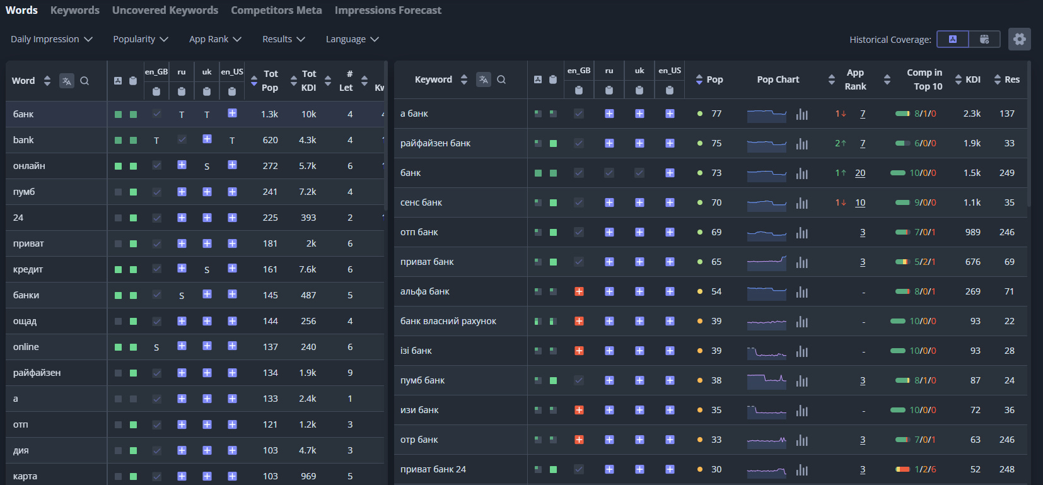This screenshot has width=1043, height=485.
Task: Click the search icon in Keyword header
Action: click(x=501, y=79)
